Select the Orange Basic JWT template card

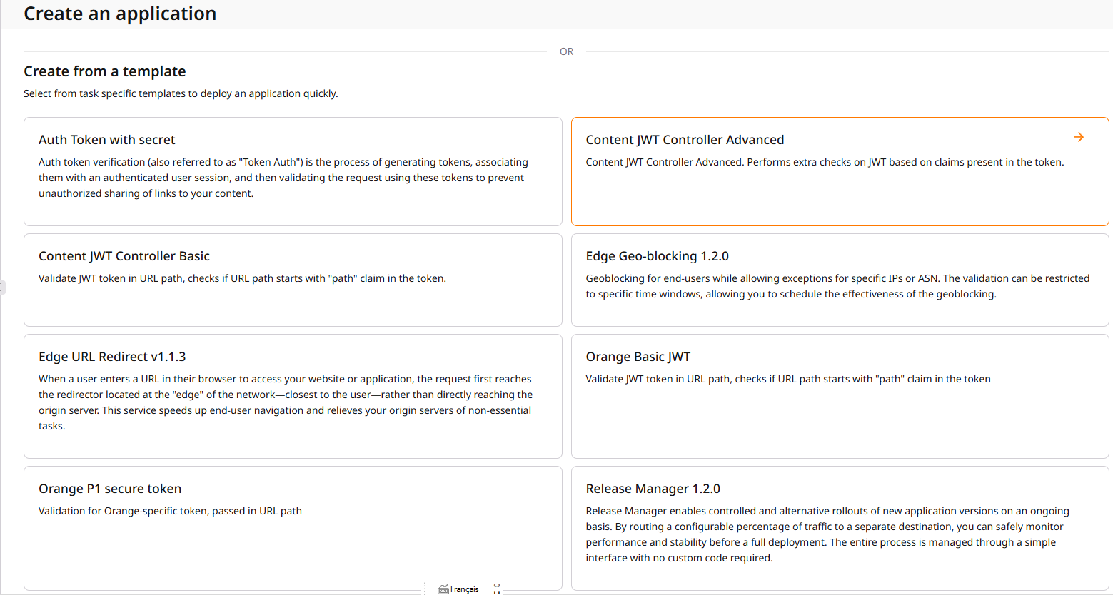pos(840,396)
